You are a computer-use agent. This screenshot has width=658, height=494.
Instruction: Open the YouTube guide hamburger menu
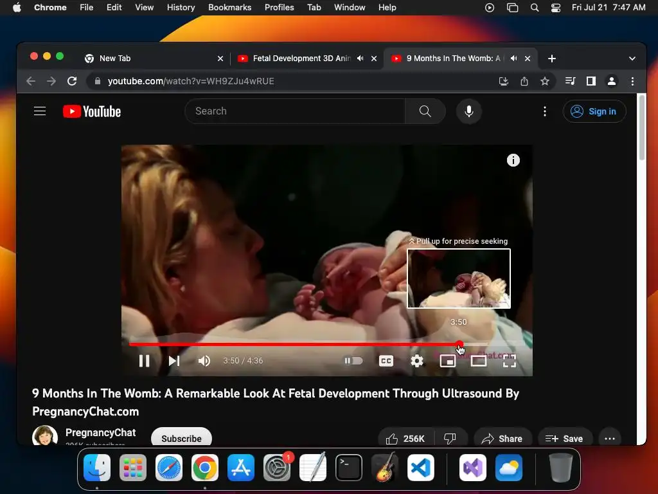click(x=40, y=111)
